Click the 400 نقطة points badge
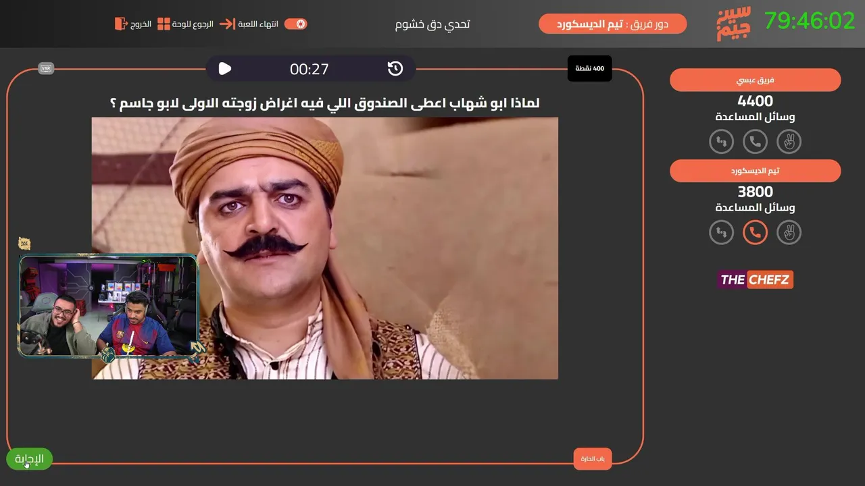This screenshot has width=865, height=486. (590, 68)
